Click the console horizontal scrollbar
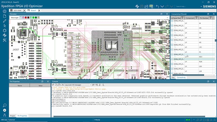Screen dimensions: 217x122 (x=129, y=117)
